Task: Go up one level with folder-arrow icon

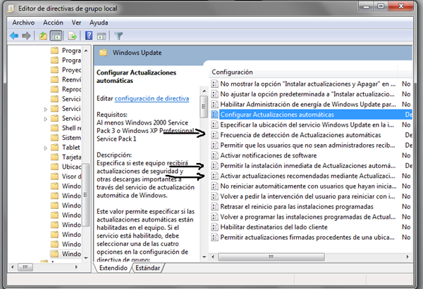Action: [x=42, y=35]
